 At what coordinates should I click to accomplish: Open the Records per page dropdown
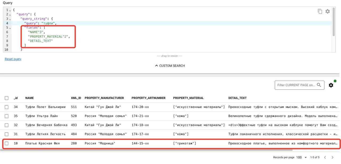302,157
